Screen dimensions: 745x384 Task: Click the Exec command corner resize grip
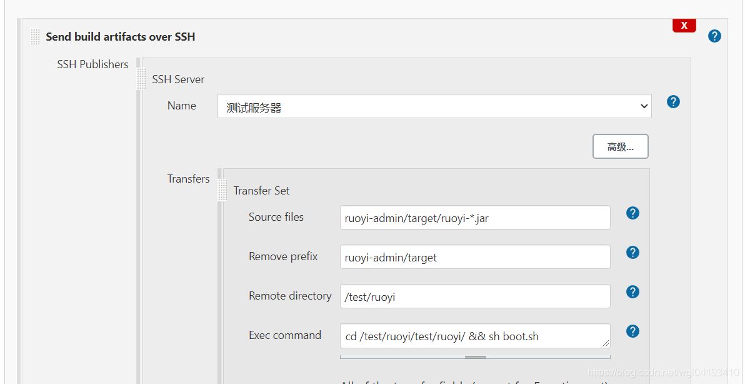605,343
